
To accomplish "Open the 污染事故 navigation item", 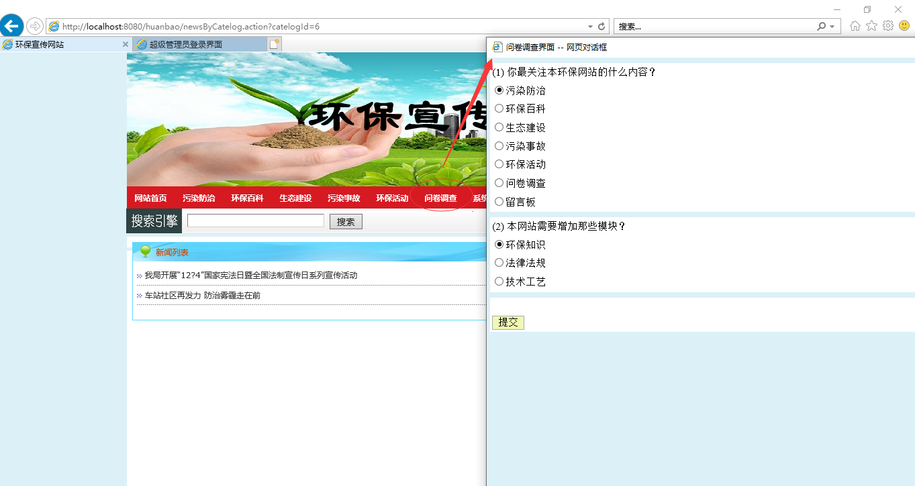I will pyautogui.click(x=344, y=198).
